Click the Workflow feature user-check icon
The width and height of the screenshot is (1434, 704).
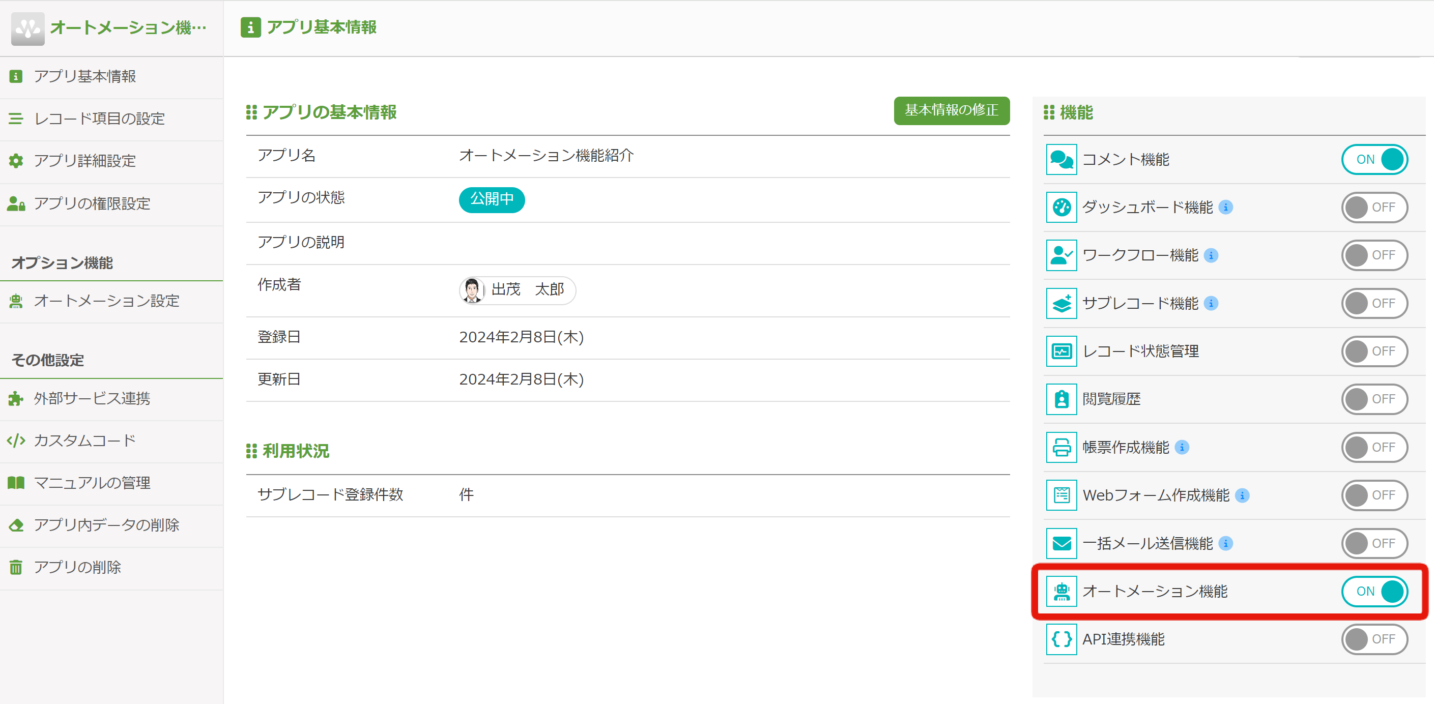1061,255
